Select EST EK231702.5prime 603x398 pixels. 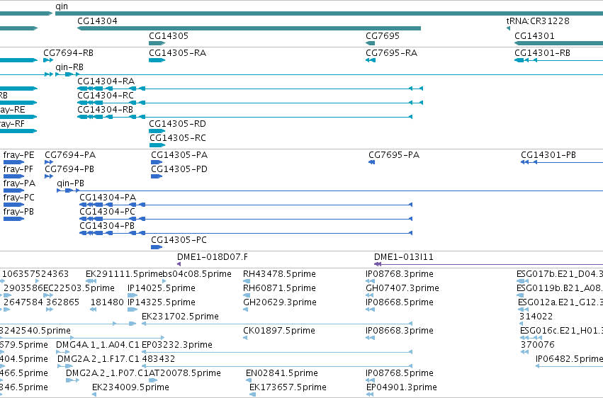[x=277, y=324]
